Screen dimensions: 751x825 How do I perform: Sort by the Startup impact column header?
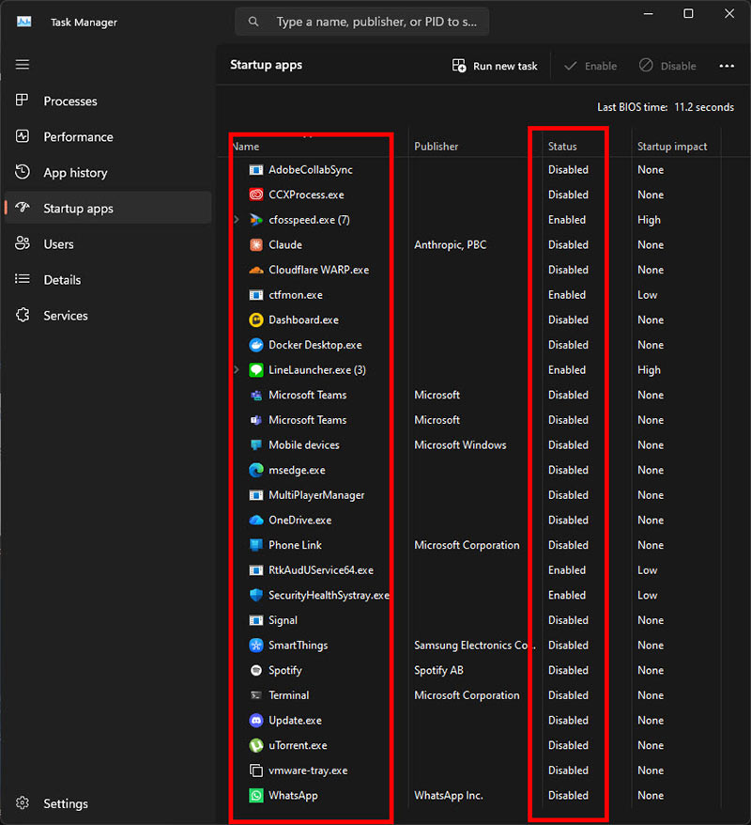[672, 147]
